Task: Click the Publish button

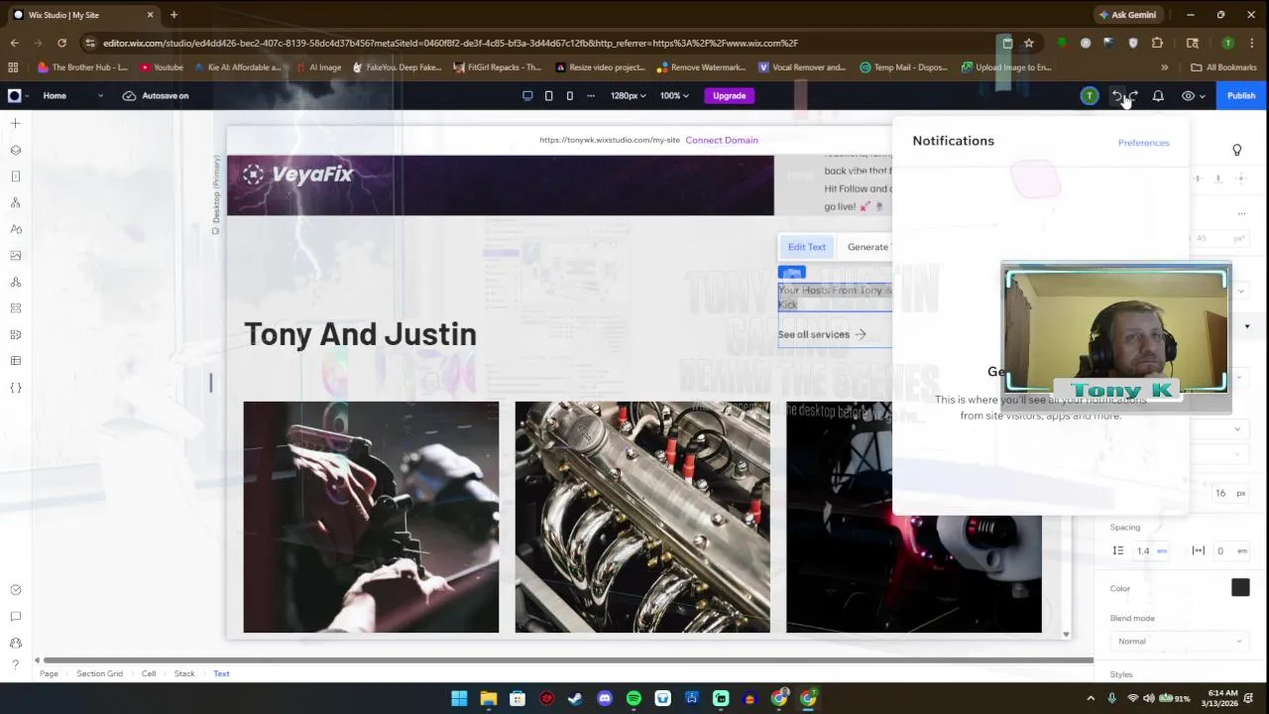Action: 1241,95
